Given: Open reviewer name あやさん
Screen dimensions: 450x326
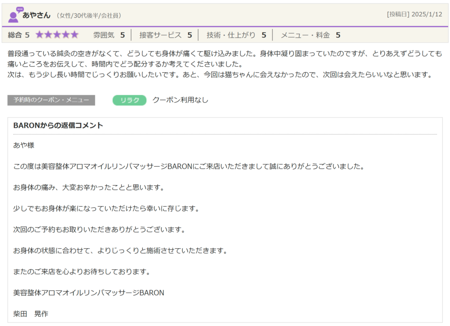Looking at the screenshot, I should tap(36, 15).
